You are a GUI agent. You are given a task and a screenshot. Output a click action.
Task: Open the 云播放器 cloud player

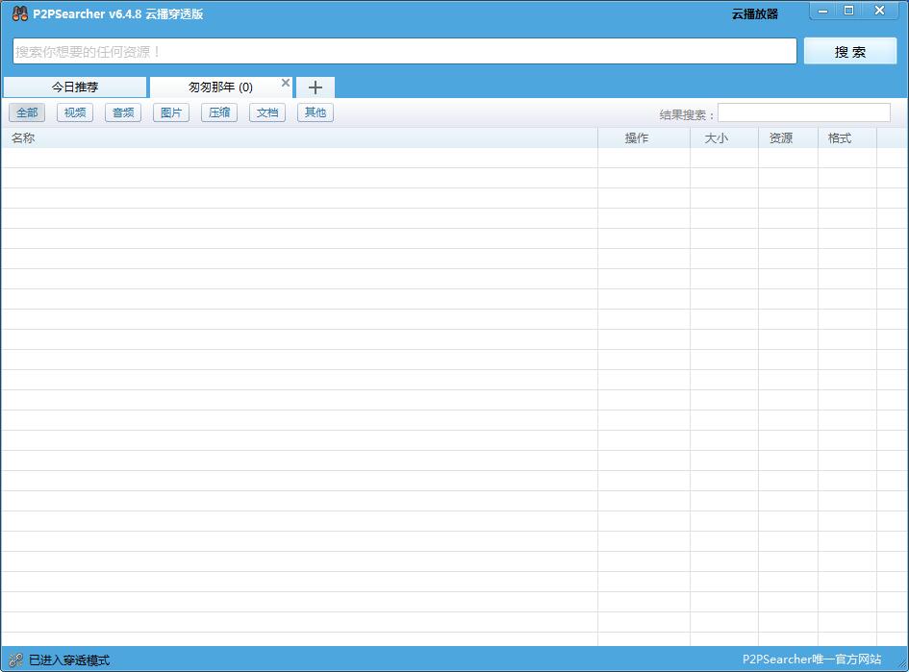[753, 11]
